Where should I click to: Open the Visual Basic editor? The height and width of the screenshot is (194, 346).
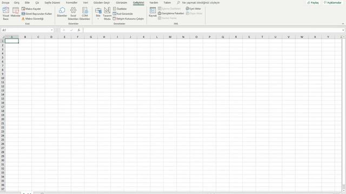coord(6,13)
